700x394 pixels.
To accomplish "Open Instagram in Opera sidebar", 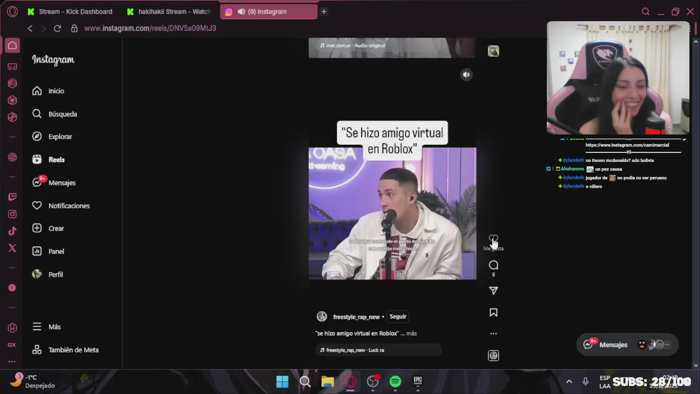I will pos(12,214).
